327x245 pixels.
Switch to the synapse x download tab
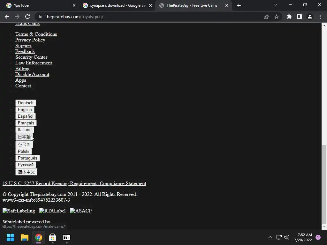117,5
